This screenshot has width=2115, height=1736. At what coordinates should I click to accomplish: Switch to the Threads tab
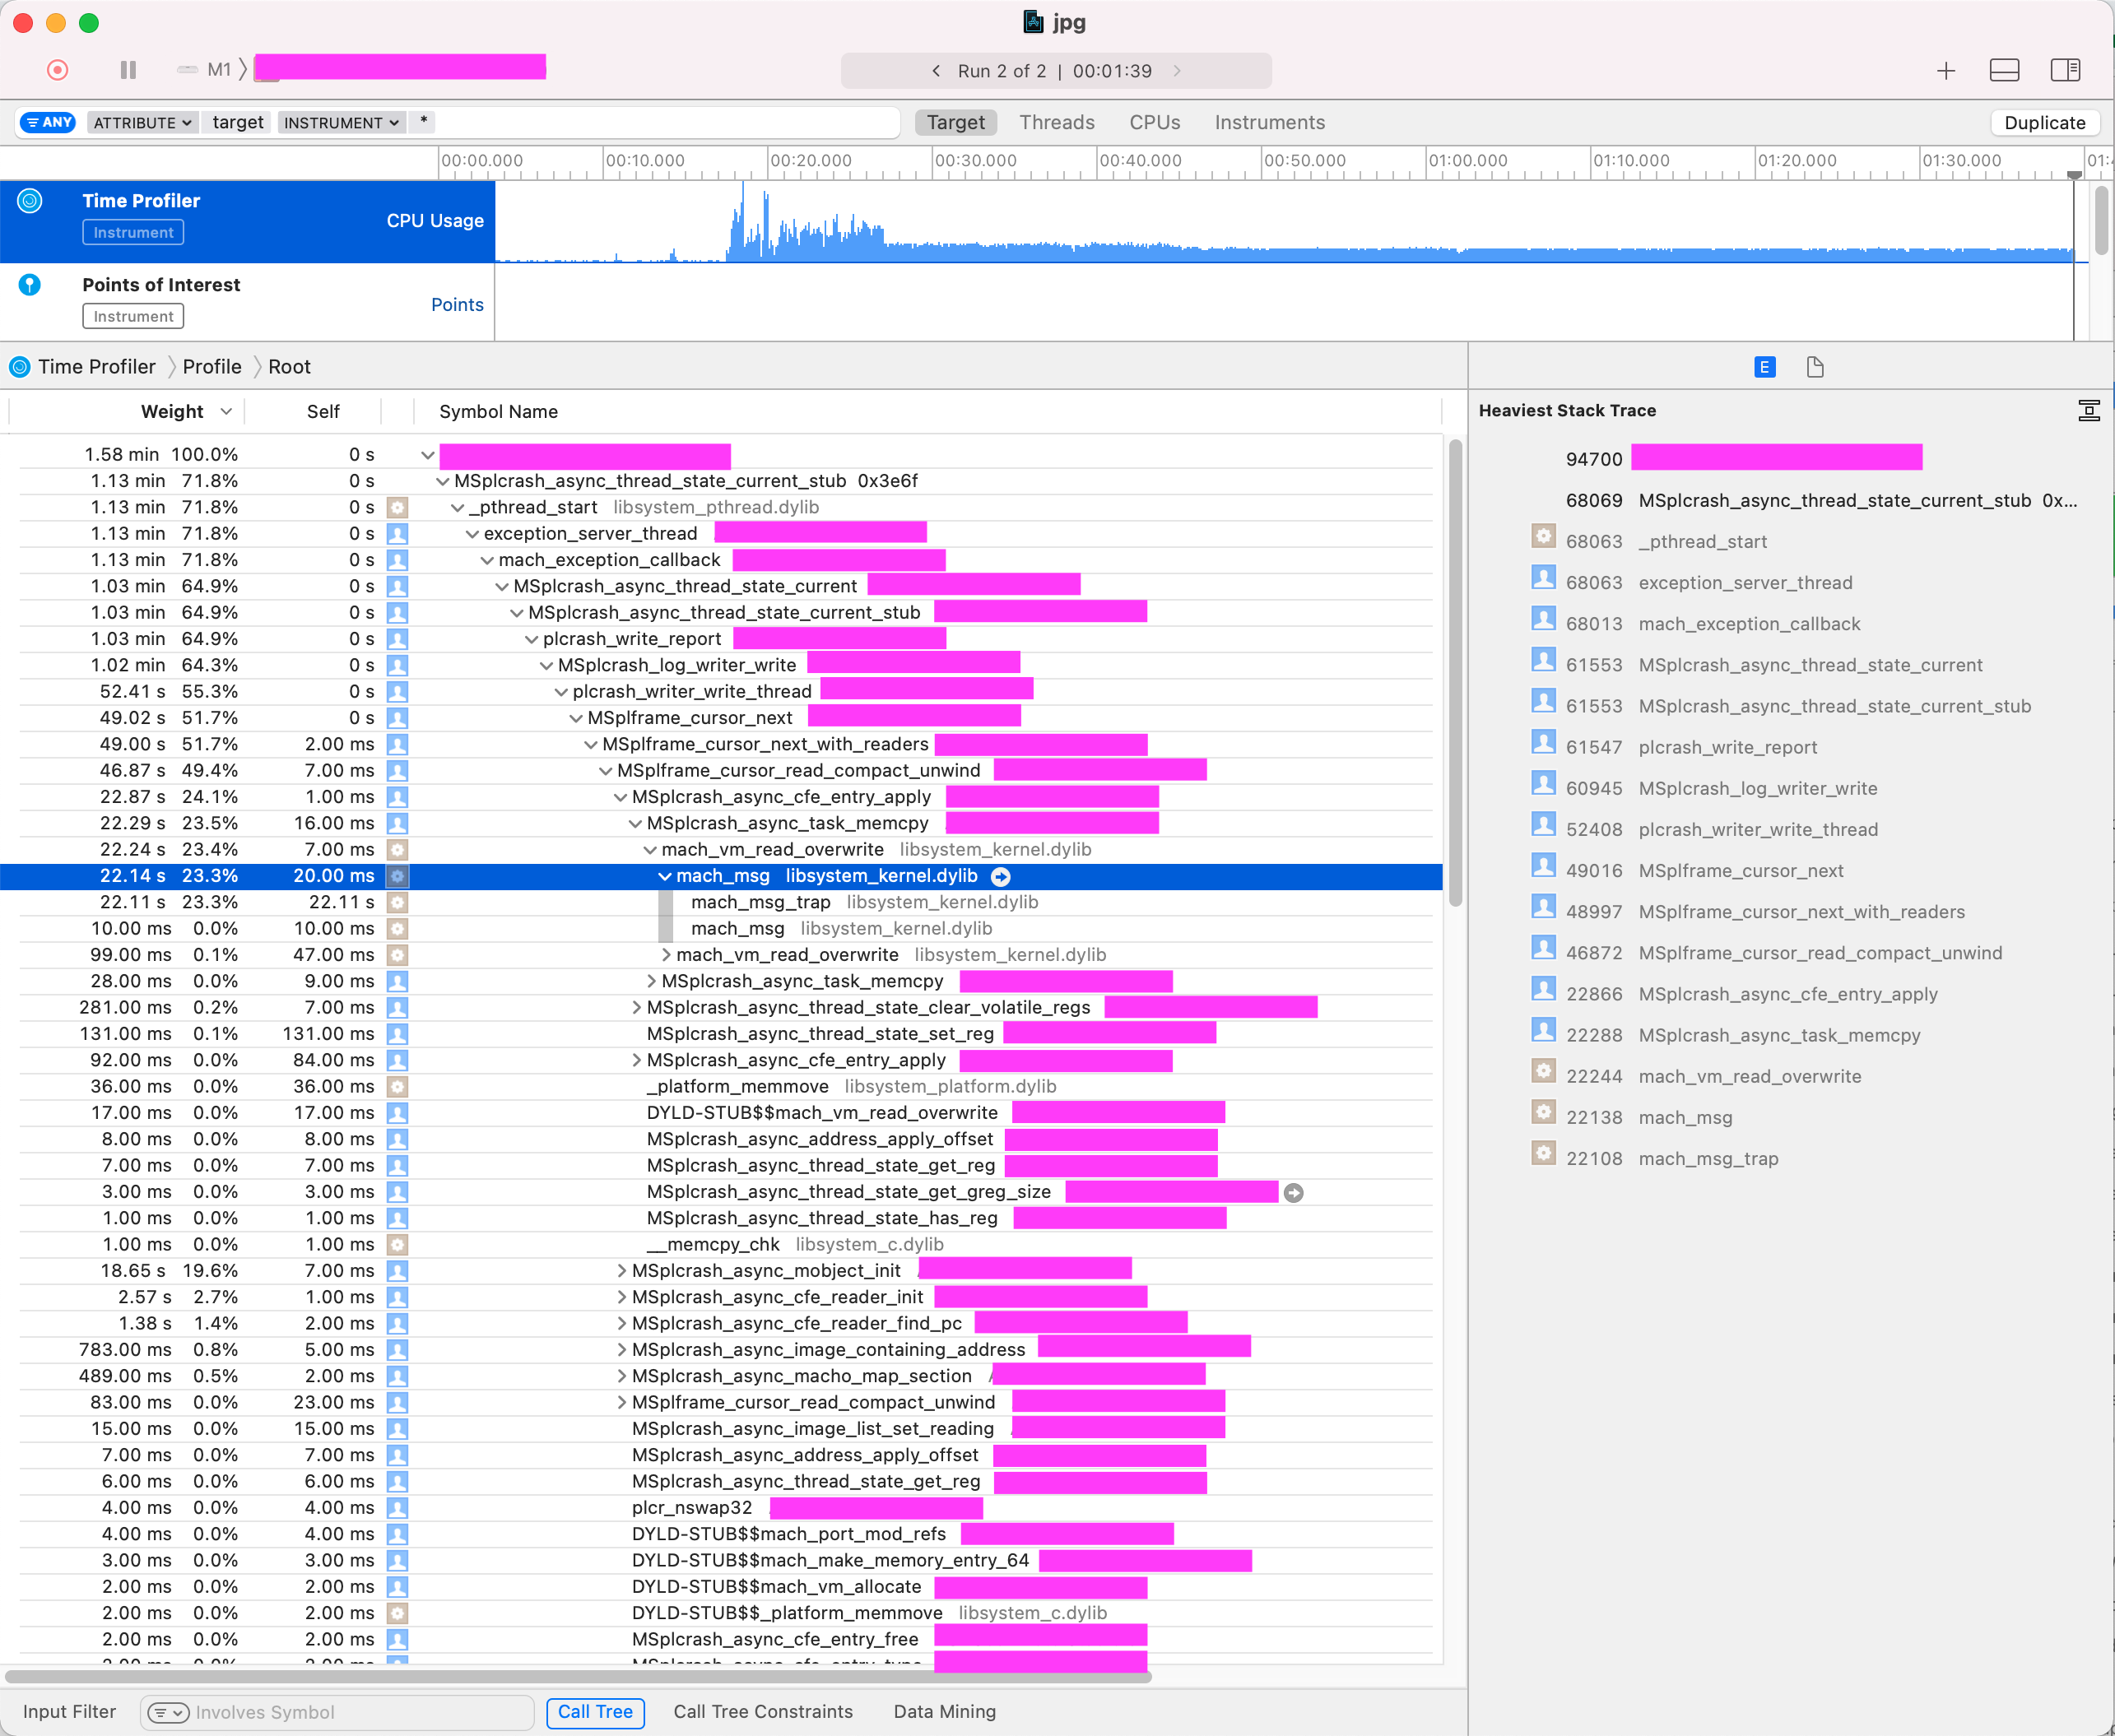tap(1057, 122)
